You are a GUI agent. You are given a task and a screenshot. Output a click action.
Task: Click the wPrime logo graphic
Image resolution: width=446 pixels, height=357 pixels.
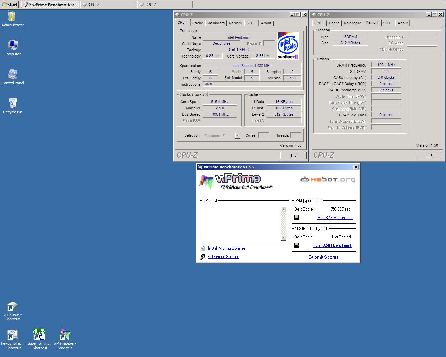[236, 182]
